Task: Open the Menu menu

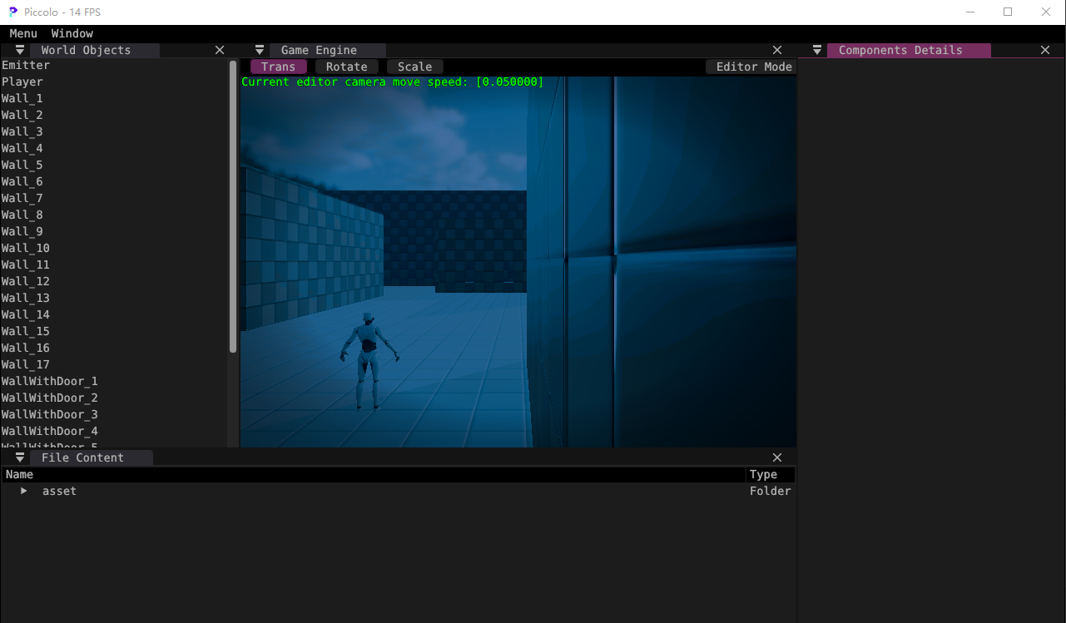Action: tap(22, 33)
